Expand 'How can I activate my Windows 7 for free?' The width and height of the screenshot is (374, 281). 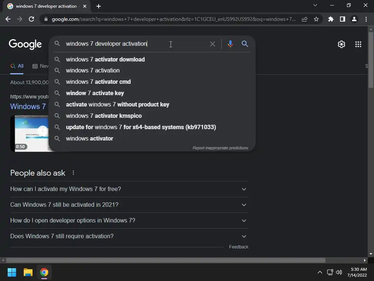point(129,189)
